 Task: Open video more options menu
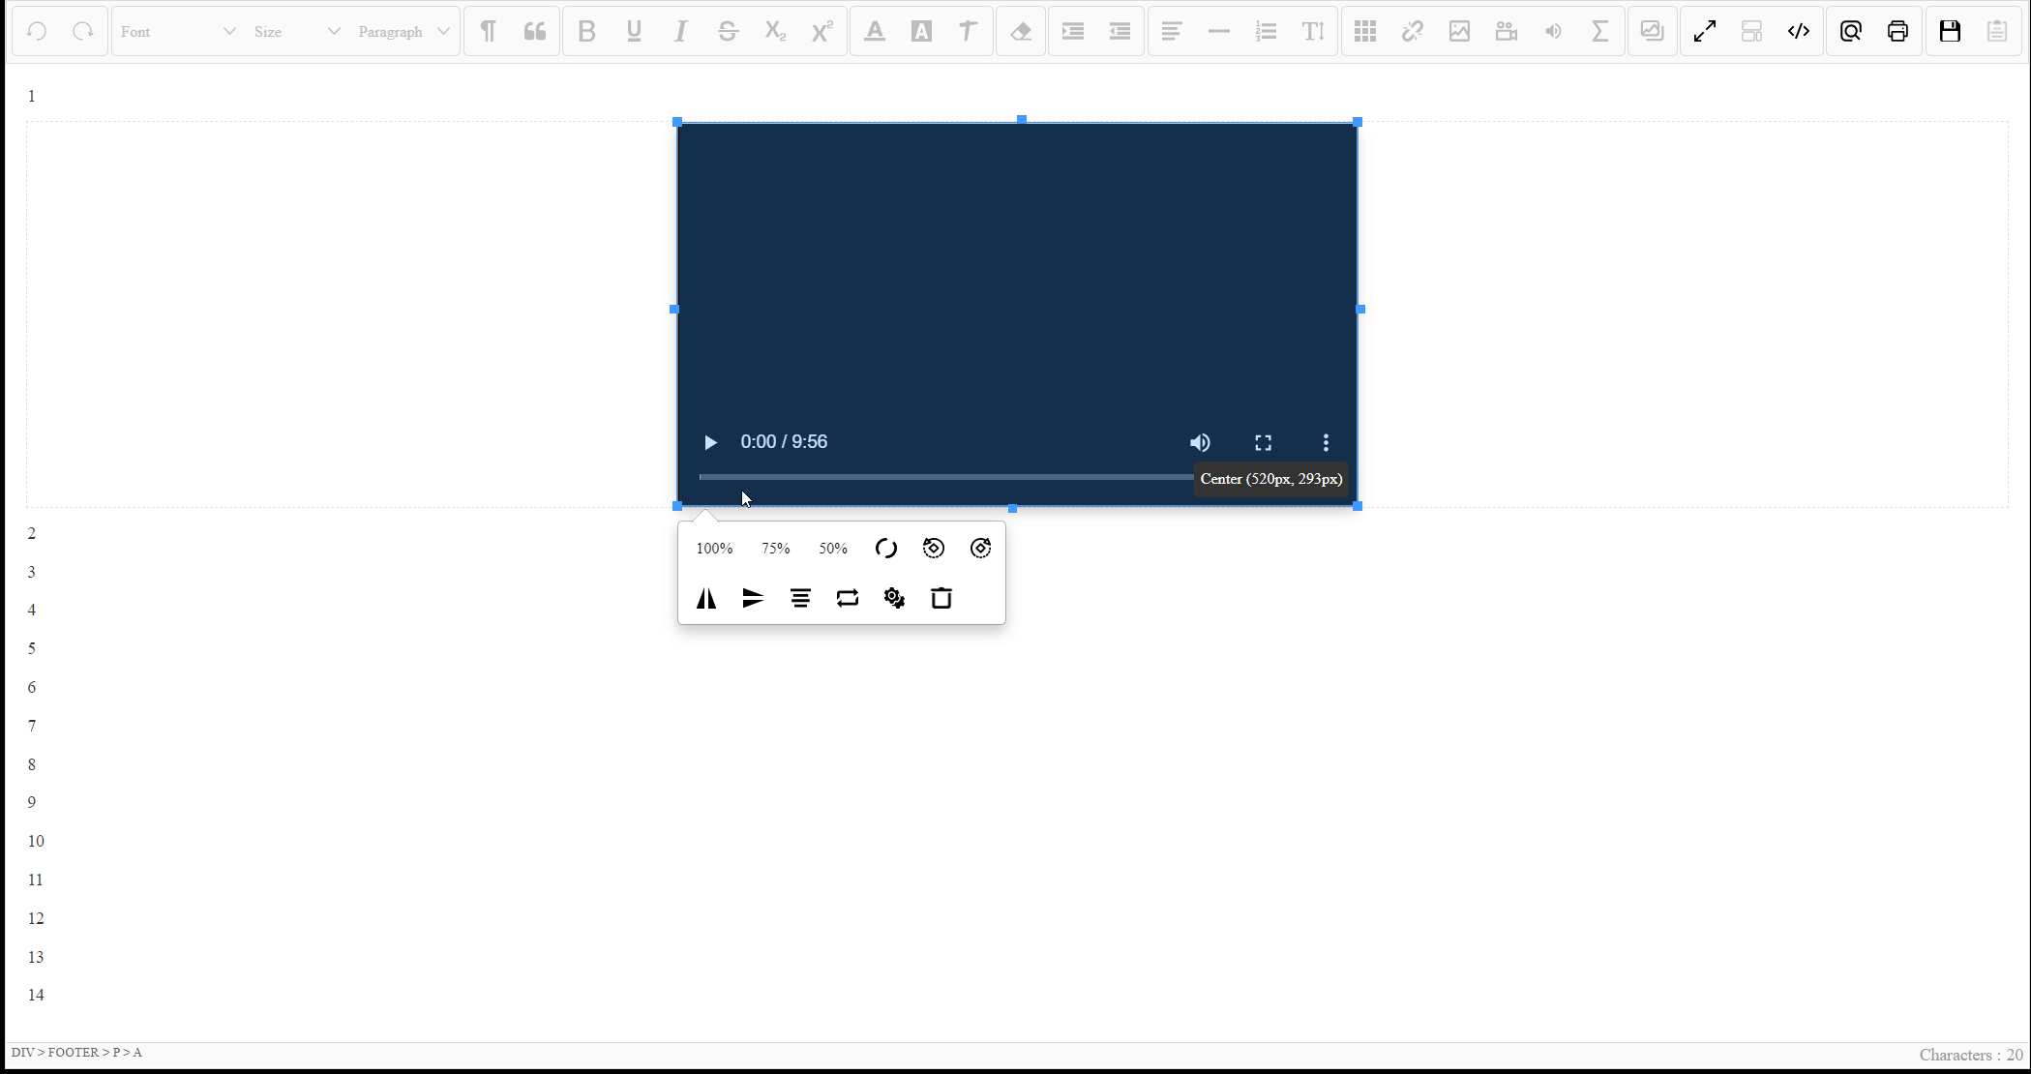(1326, 442)
